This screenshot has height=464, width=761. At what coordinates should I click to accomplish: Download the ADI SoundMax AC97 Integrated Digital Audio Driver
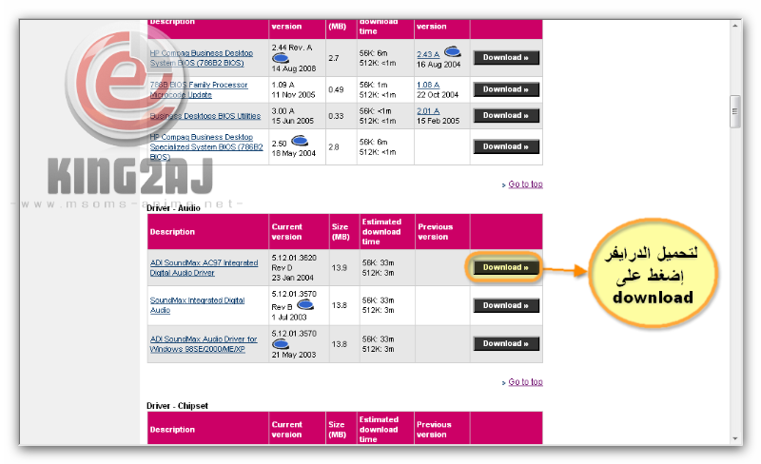click(x=506, y=267)
